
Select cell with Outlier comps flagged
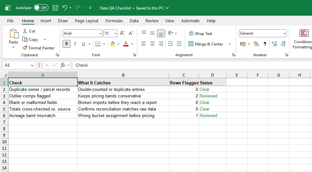pos(43,96)
